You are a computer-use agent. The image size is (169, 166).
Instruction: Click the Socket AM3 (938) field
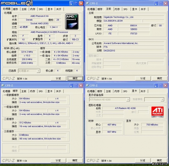point(40,23)
